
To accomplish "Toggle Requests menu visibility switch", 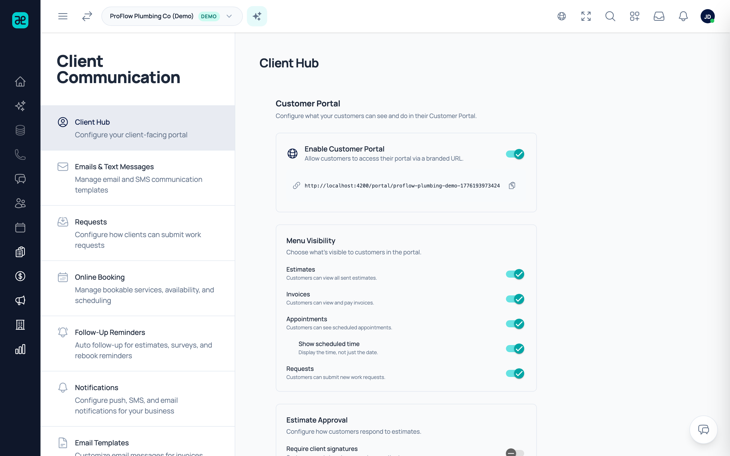I will (515, 373).
